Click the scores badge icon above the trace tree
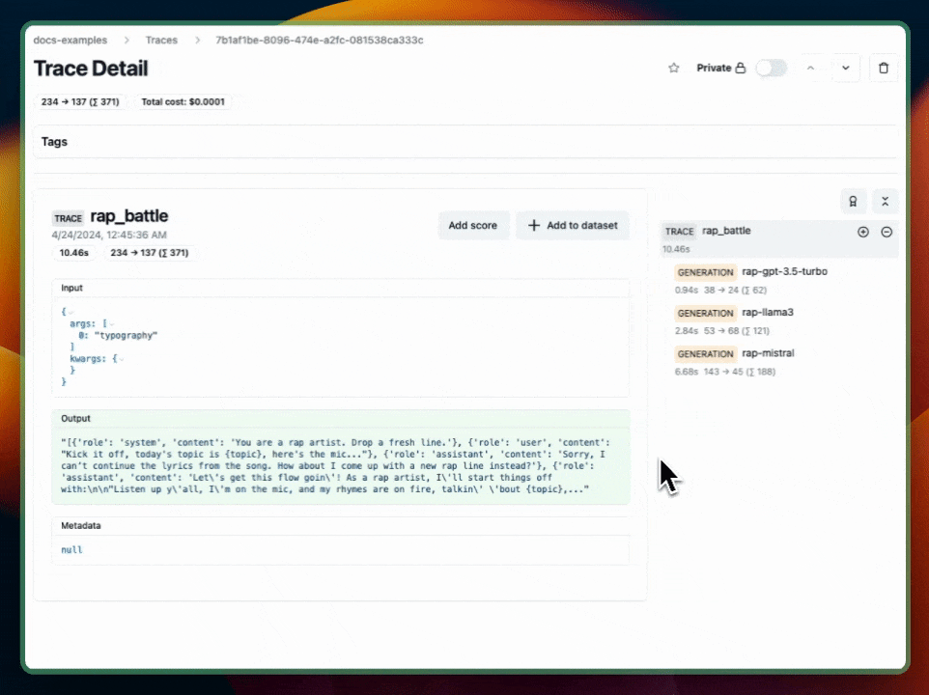 click(x=853, y=201)
